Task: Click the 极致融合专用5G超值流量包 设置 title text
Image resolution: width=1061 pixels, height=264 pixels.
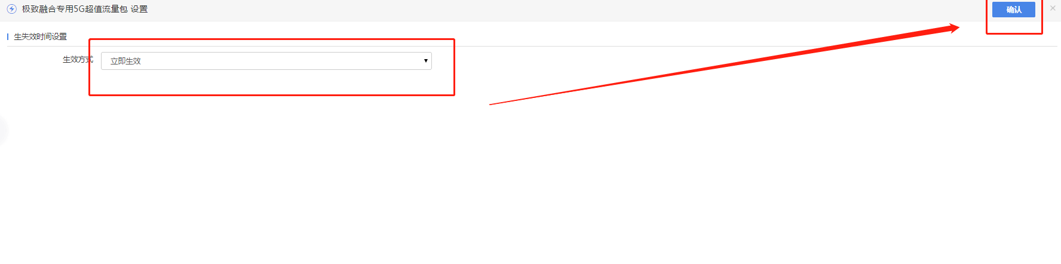Action: (85, 9)
